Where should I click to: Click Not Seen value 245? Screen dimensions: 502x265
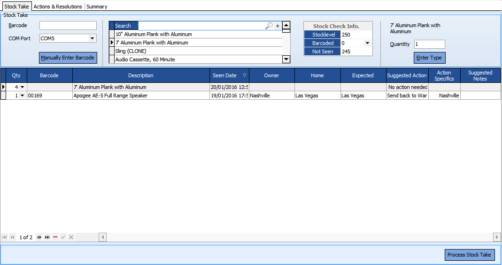[356, 52]
